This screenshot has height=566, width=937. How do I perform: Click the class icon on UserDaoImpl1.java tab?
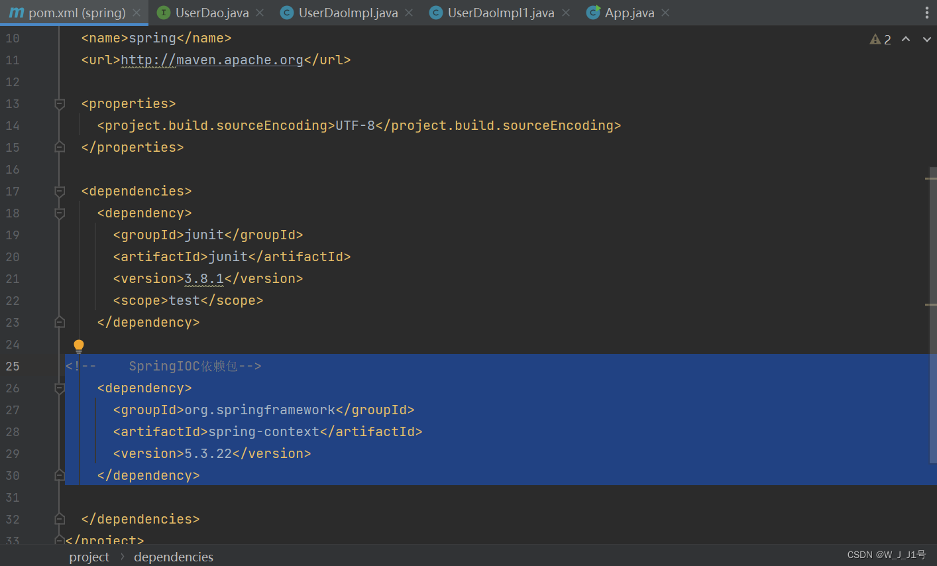coord(436,13)
